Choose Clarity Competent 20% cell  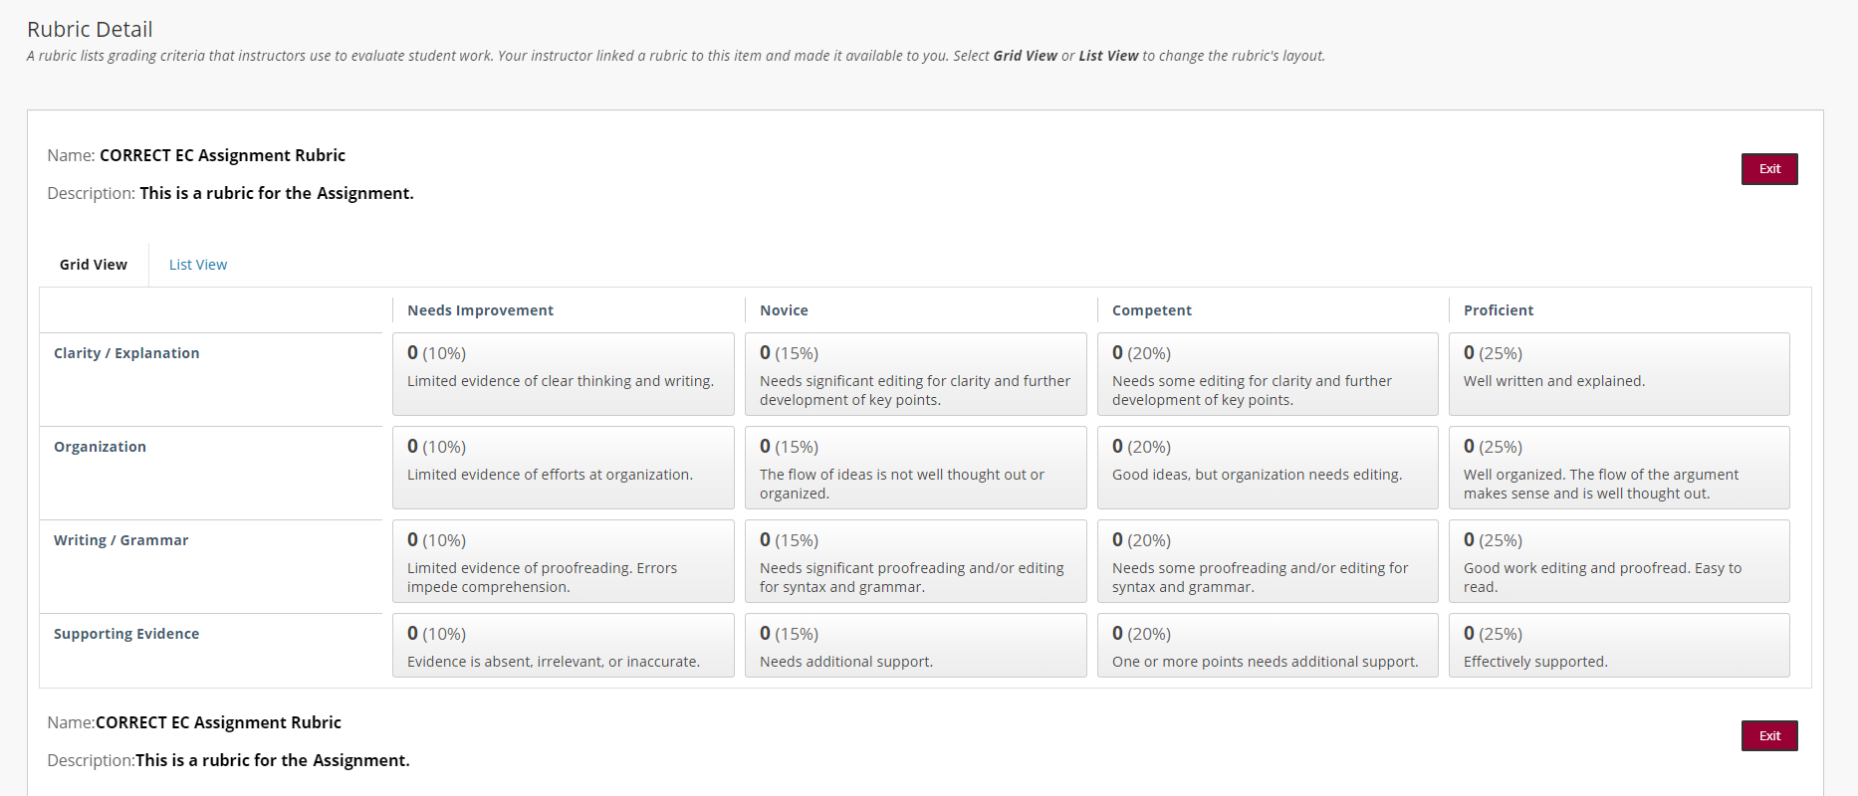[x=1268, y=374]
